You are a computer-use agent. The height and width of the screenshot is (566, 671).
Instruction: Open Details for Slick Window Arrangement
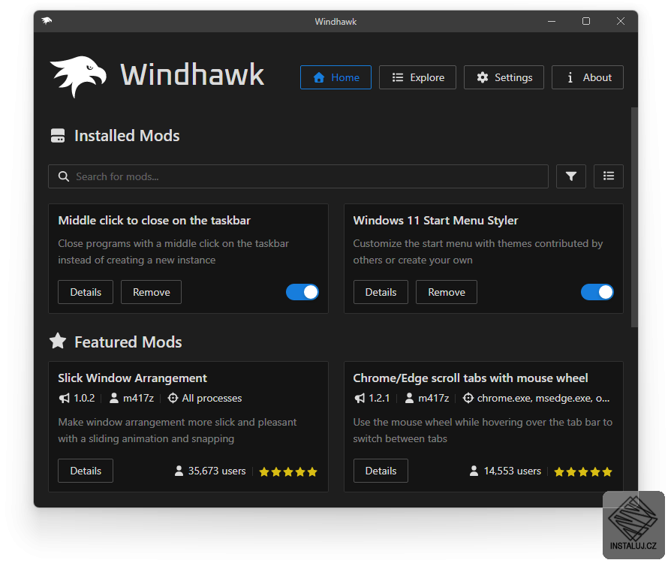86,471
